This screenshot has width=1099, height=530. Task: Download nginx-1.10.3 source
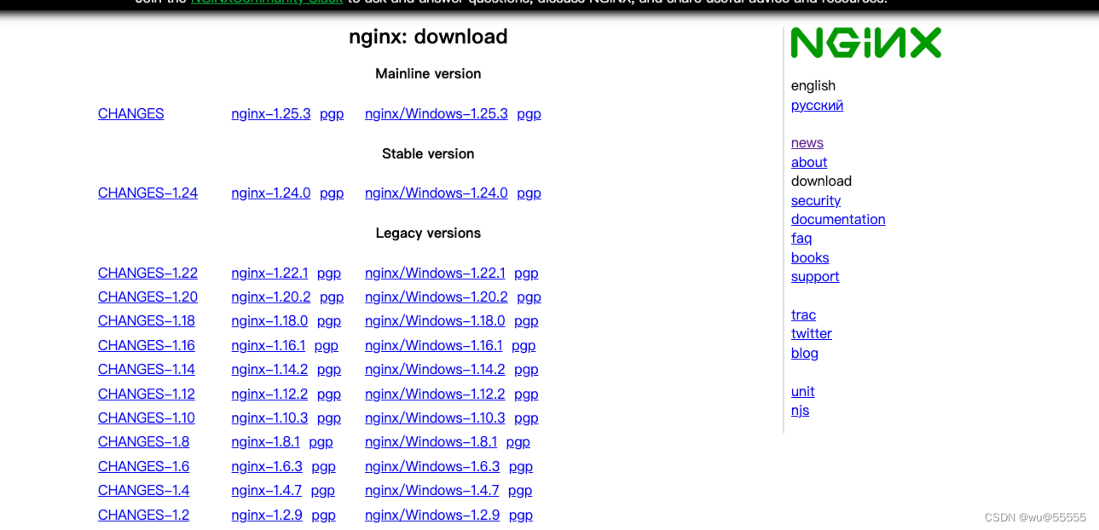(x=269, y=418)
